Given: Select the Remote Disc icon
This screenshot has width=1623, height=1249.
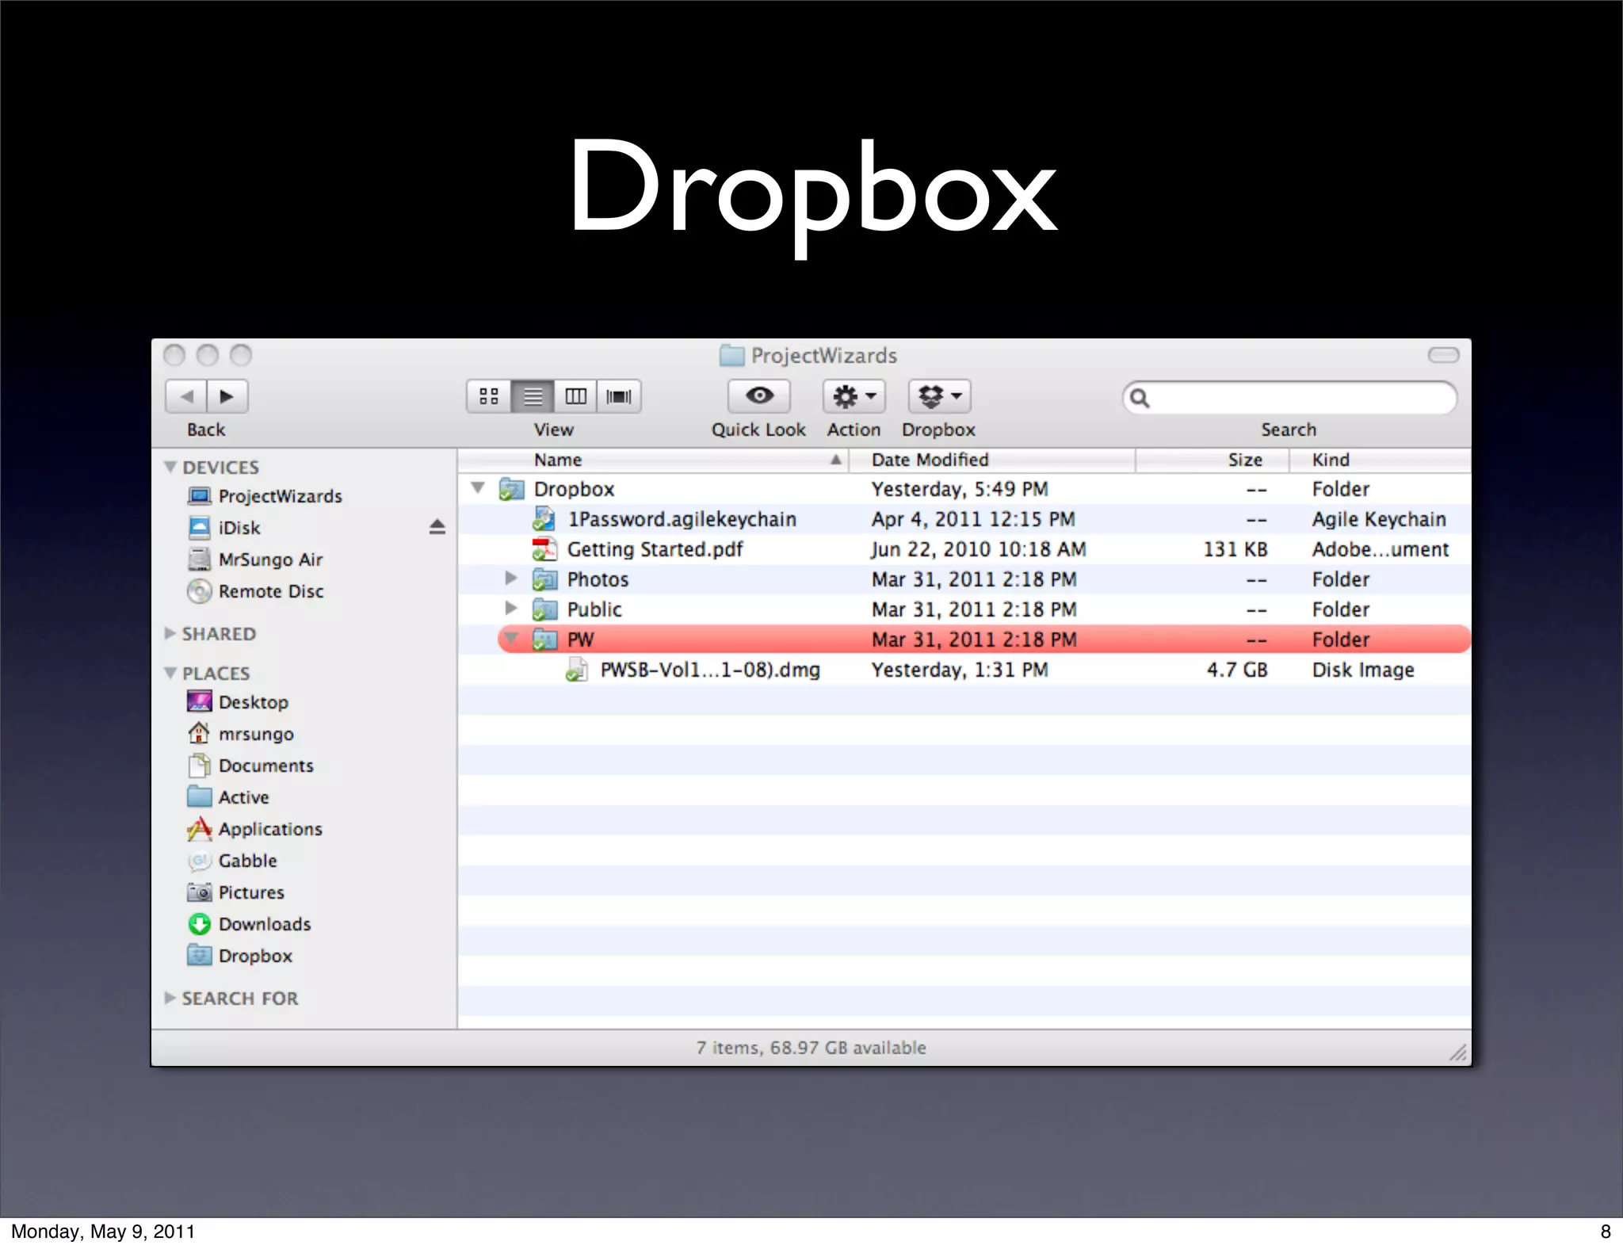Looking at the screenshot, I should (199, 591).
